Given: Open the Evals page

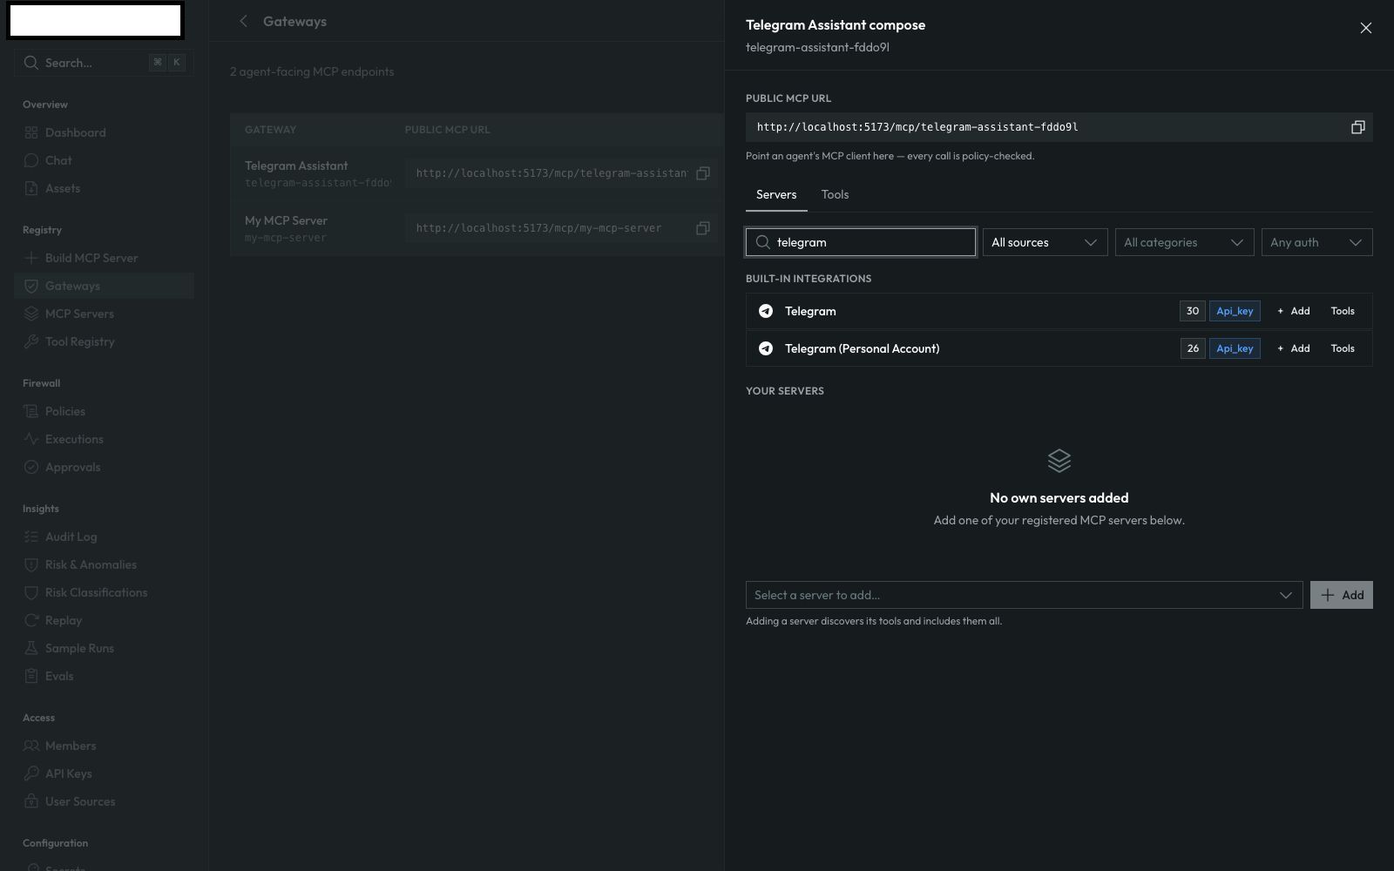Looking at the screenshot, I should pos(104,676).
